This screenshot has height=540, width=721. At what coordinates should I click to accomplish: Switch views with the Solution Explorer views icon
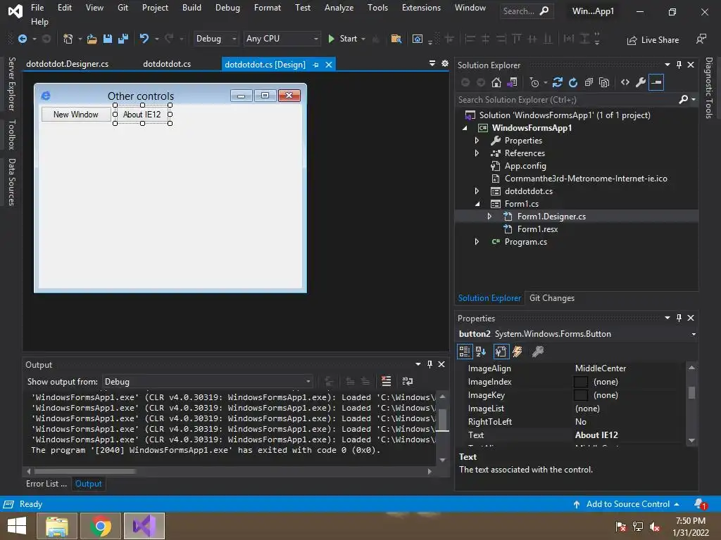pos(512,83)
